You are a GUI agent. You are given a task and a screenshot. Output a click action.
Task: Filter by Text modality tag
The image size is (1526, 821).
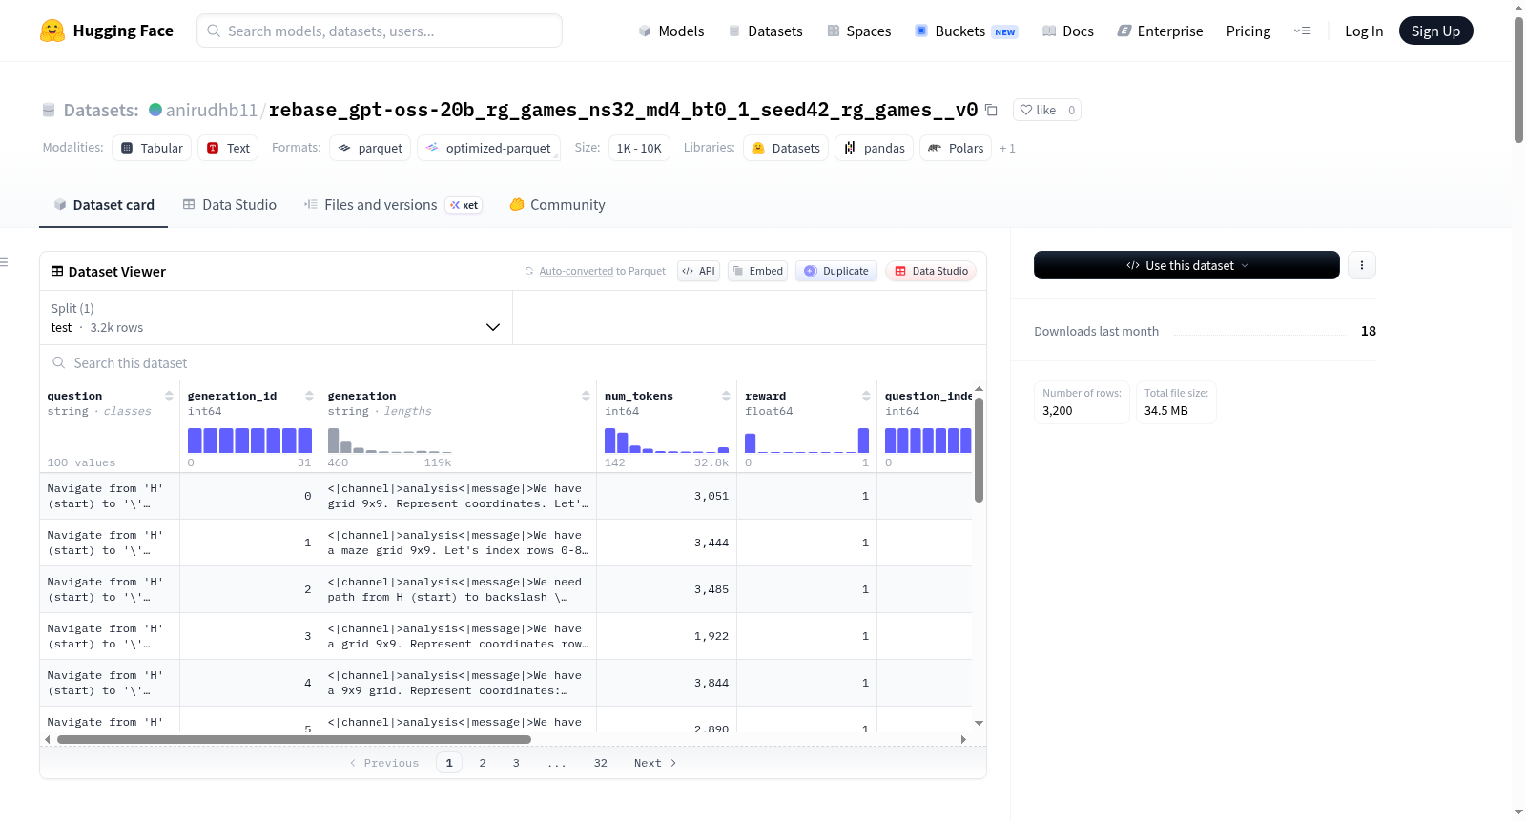pyautogui.click(x=228, y=148)
